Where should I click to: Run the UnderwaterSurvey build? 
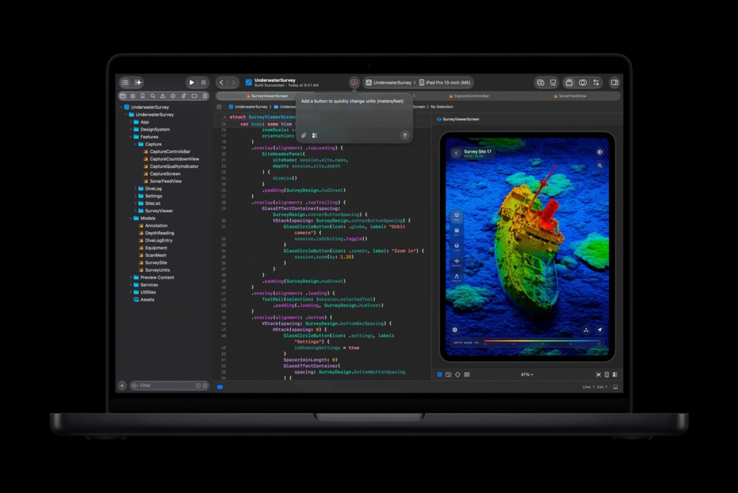191,82
